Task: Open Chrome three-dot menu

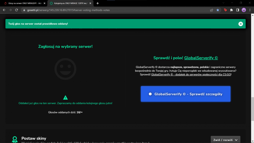Action: [x=250, y=10]
